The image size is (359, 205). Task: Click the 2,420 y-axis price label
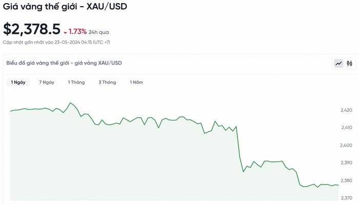[x=346, y=110]
